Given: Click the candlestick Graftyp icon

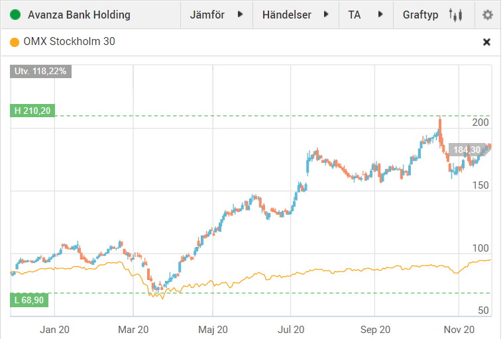Looking at the screenshot, I should pyautogui.click(x=455, y=15).
